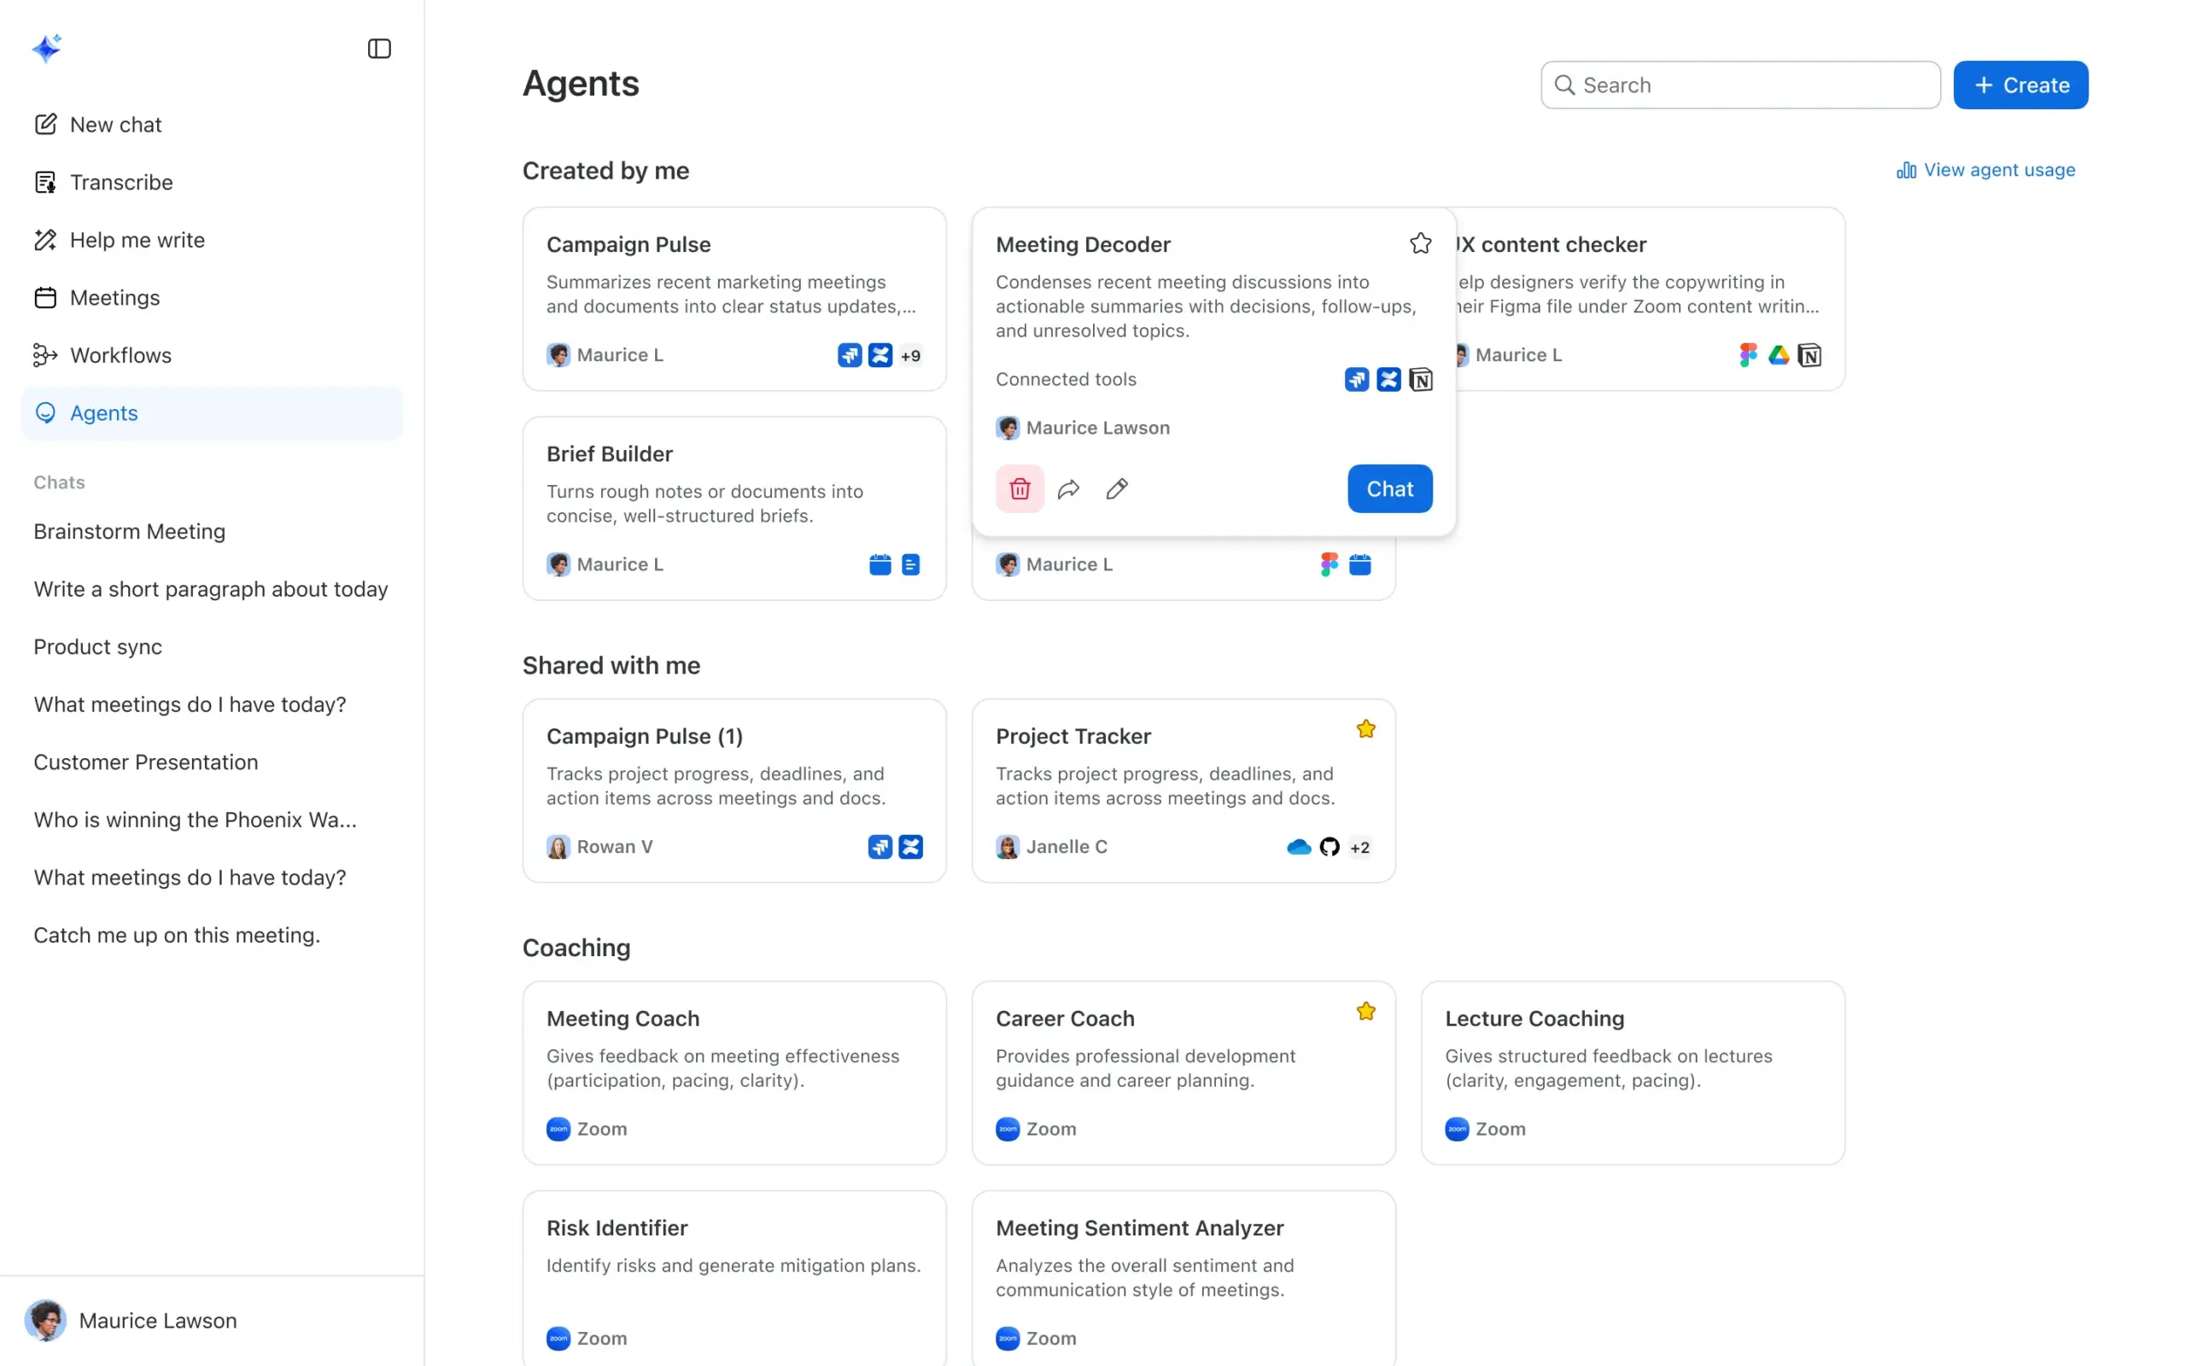Share Meeting Decoder using the arrow icon

pyautogui.click(x=1068, y=488)
